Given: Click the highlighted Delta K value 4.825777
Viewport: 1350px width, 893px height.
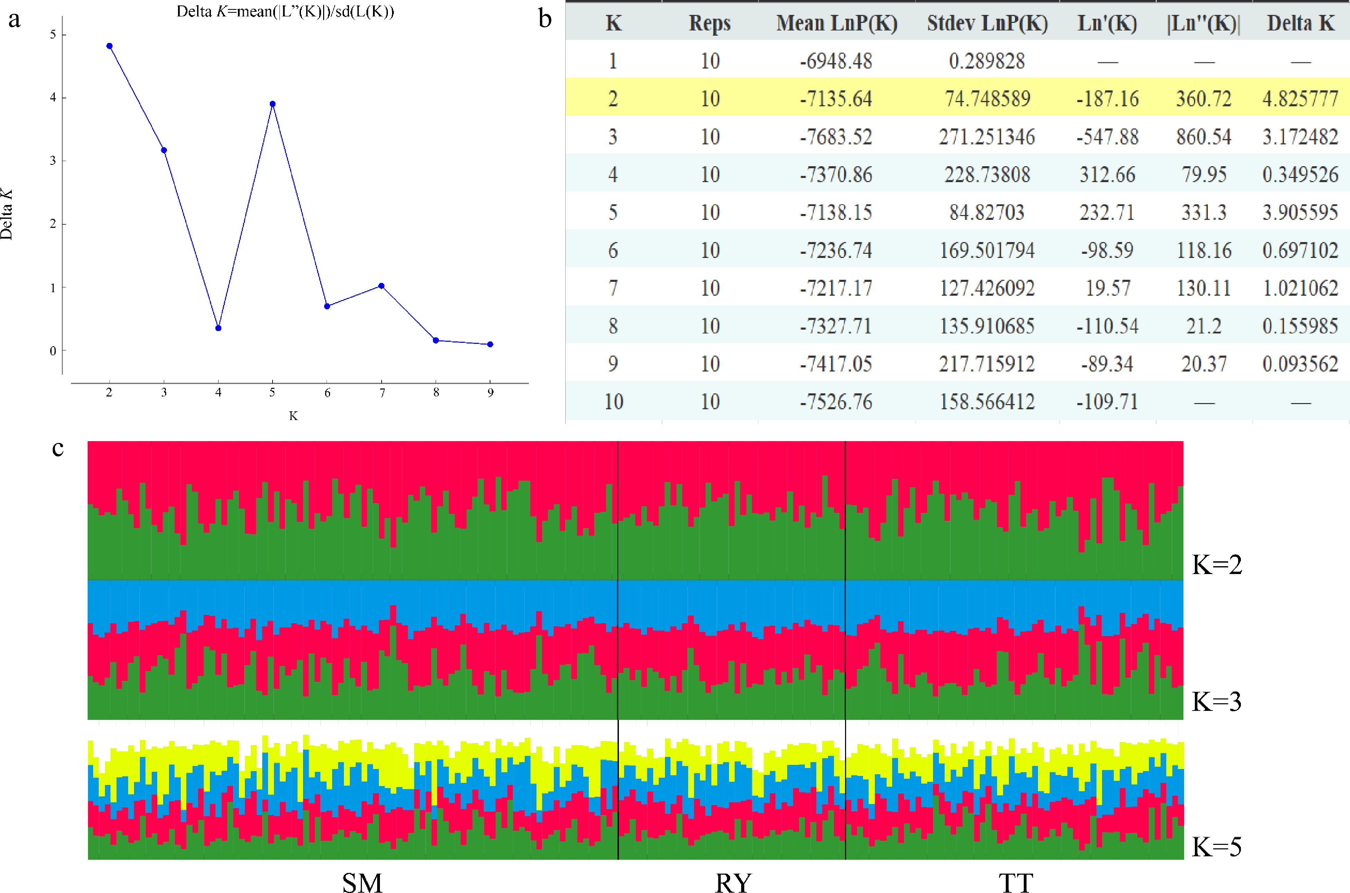Looking at the screenshot, I should pyautogui.click(x=1300, y=99).
